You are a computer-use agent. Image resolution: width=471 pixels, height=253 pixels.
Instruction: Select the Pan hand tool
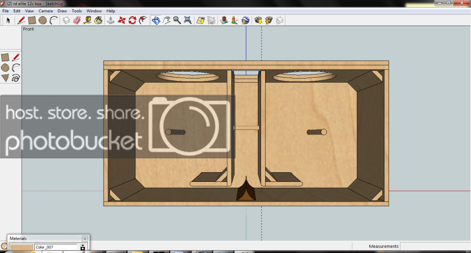click(166, 20)
